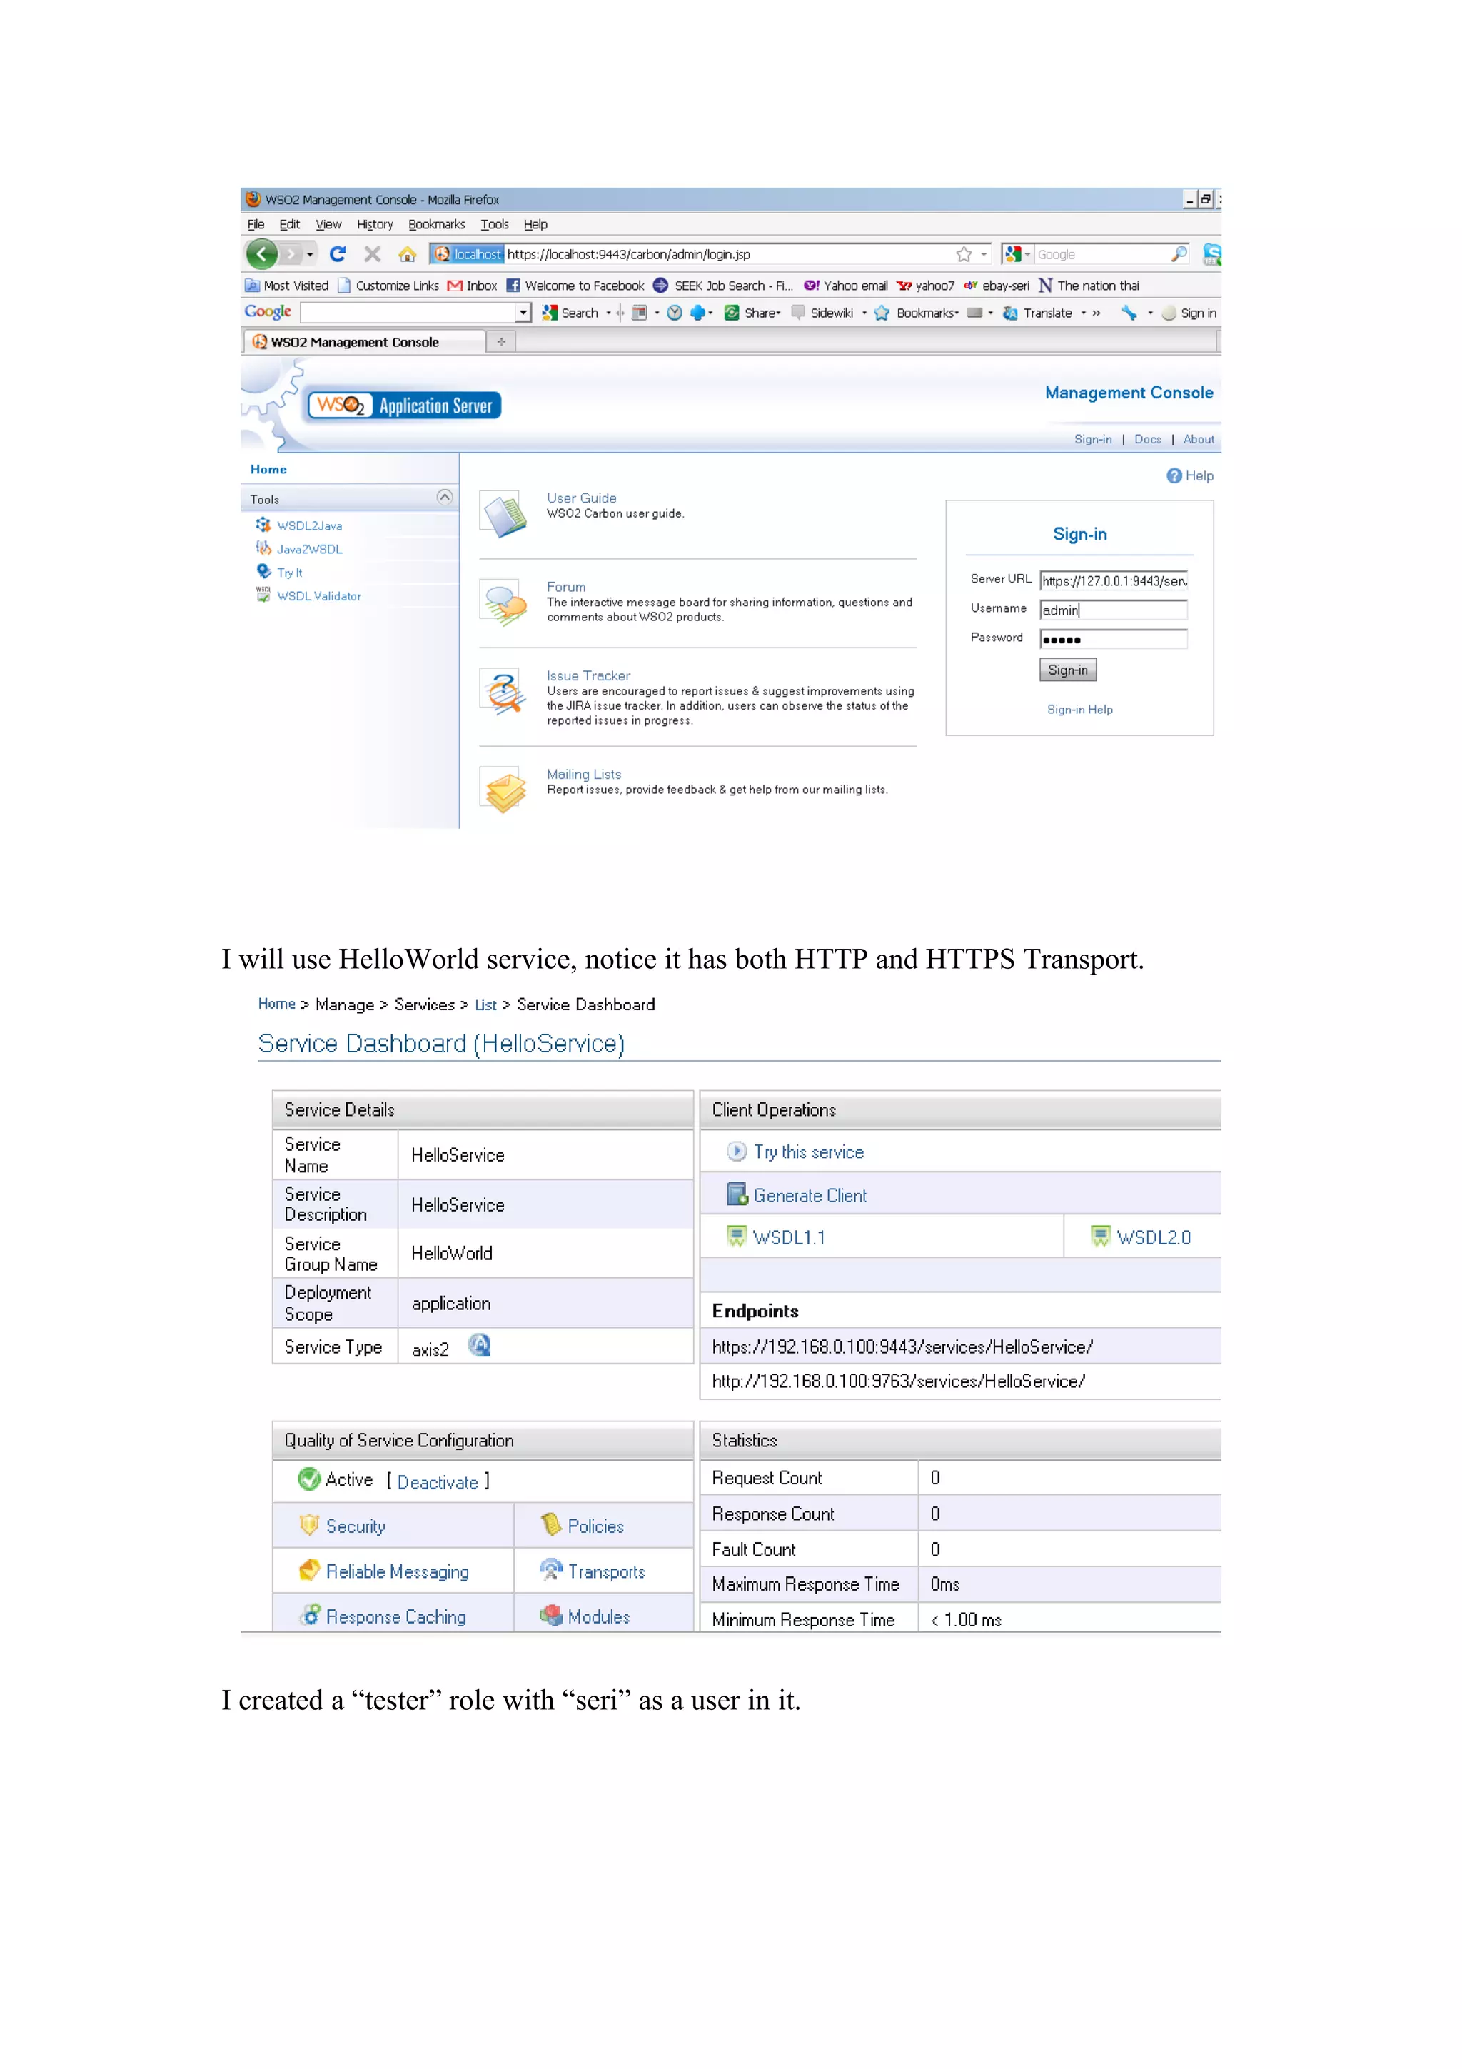The width and height of the screenshot is (1462, 2069).
Task: Open the Sidewiki dropdown on toolbar
Action: coord(864,313)
